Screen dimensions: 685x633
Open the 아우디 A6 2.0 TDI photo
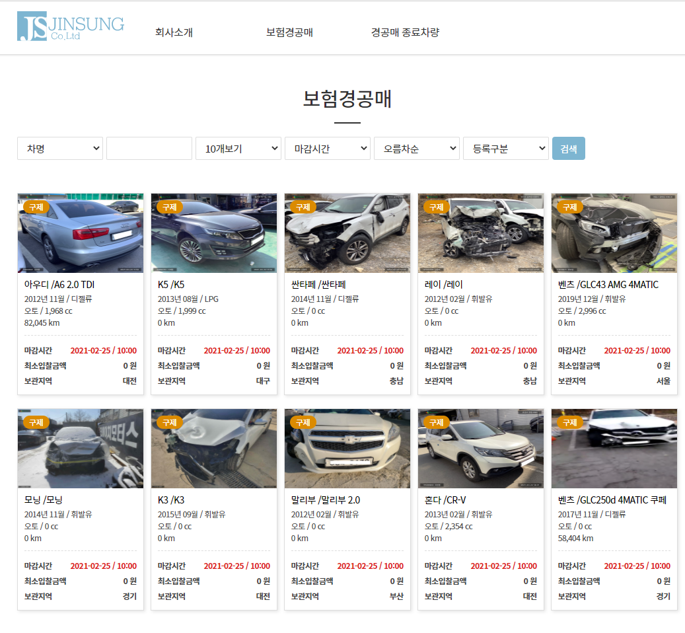81,233
